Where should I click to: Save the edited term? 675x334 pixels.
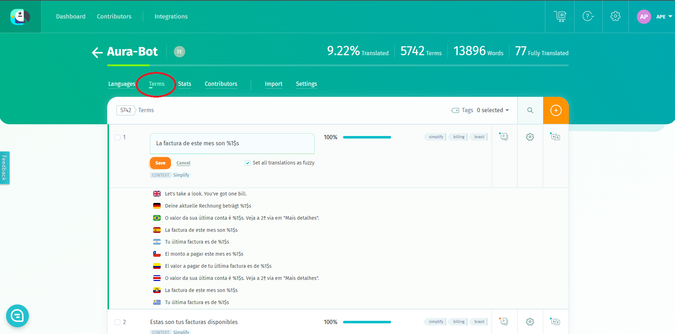(x=160, y=163)
